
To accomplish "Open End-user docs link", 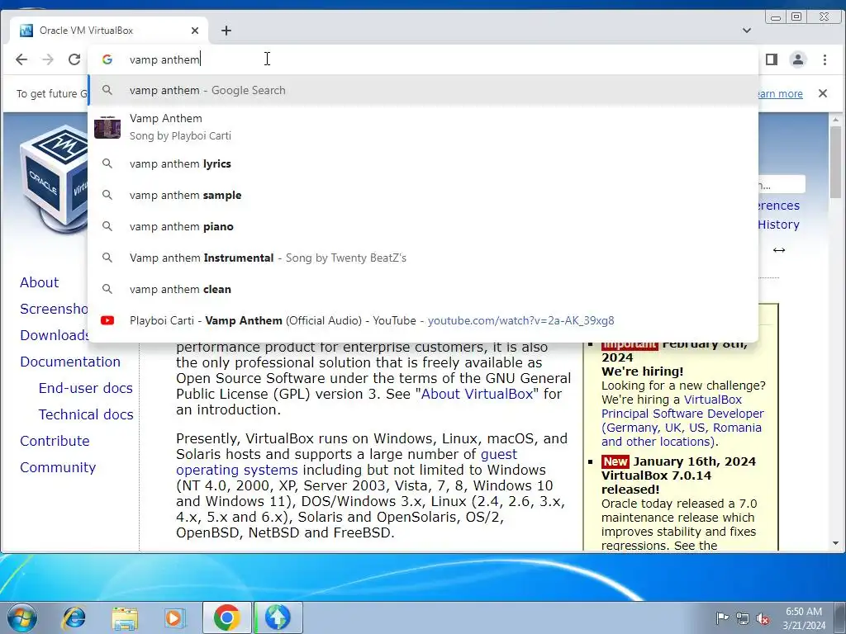I will pos(86,388).
